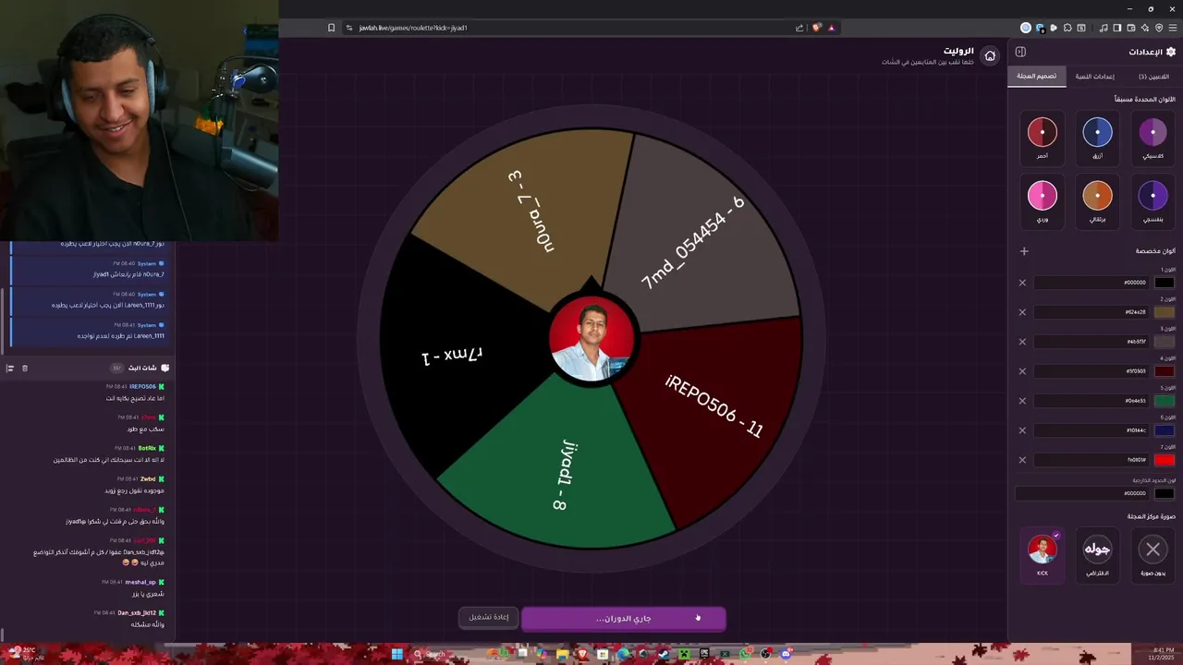Open إعدادات اللعبة game settings tab
This screenshot has height=665, width=1183.
(x=1095, y=76)
